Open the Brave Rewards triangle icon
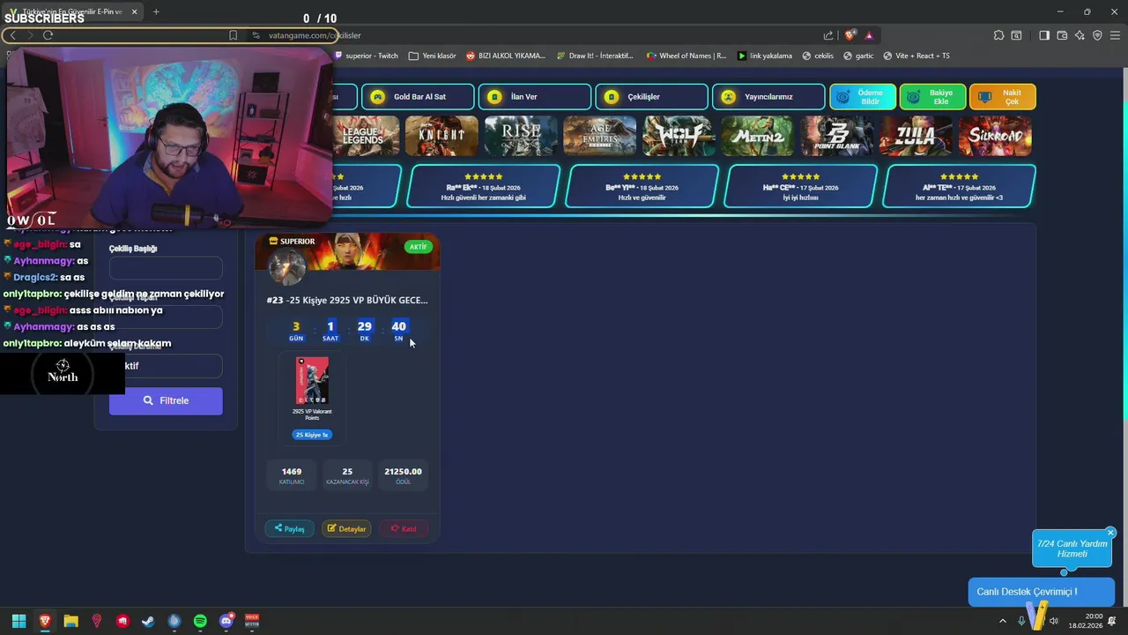 point(869,35)
